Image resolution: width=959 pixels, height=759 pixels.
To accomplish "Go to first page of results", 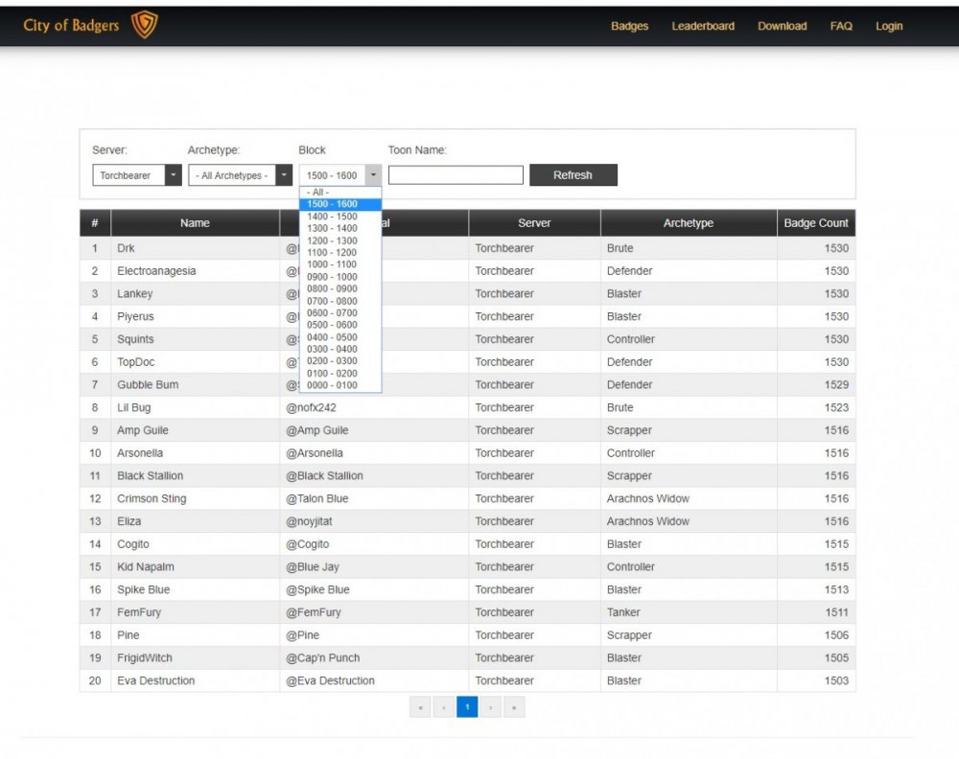I will point(420,707).
